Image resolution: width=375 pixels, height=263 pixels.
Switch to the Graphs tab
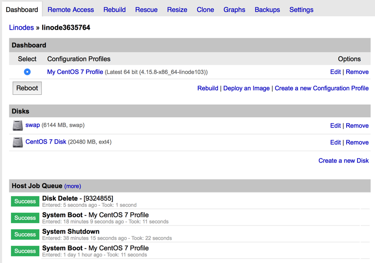click(234, 9)
